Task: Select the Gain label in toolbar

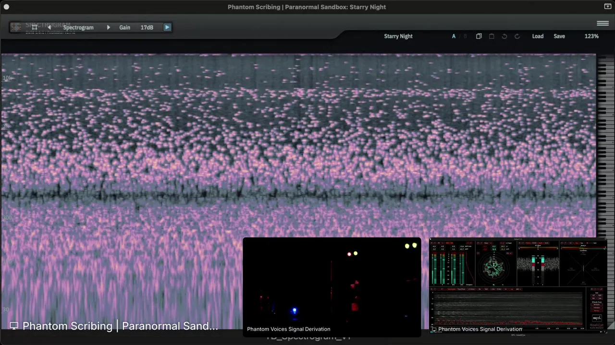Action: click(x=125, y=27)
